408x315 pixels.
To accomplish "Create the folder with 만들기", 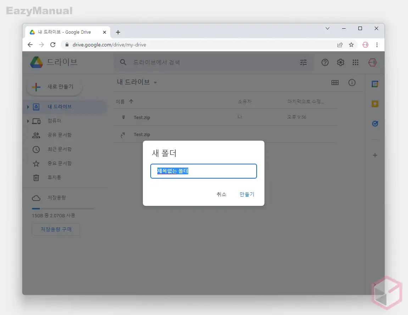I will pyautogui.click(x=246, y=194).
